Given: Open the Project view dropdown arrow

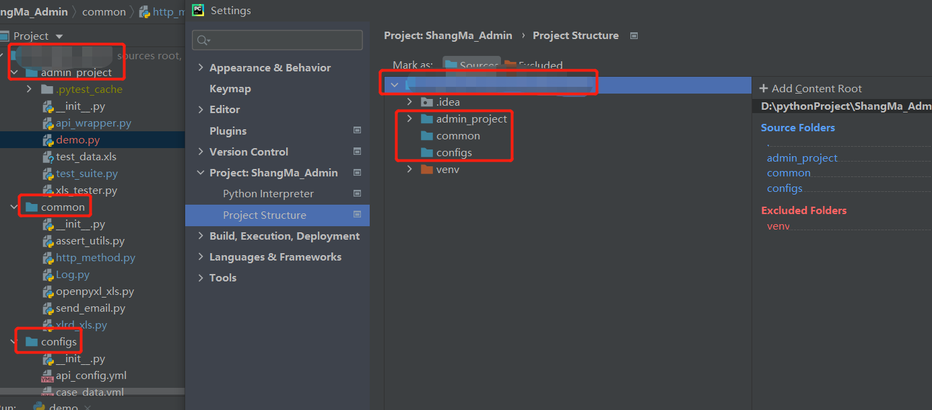Looking at the screenshot, I should click(x=59, y=36).
